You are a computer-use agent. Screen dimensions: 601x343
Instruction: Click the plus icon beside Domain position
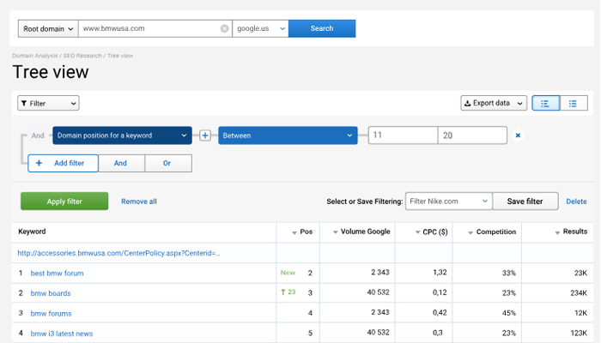point(205,135)
